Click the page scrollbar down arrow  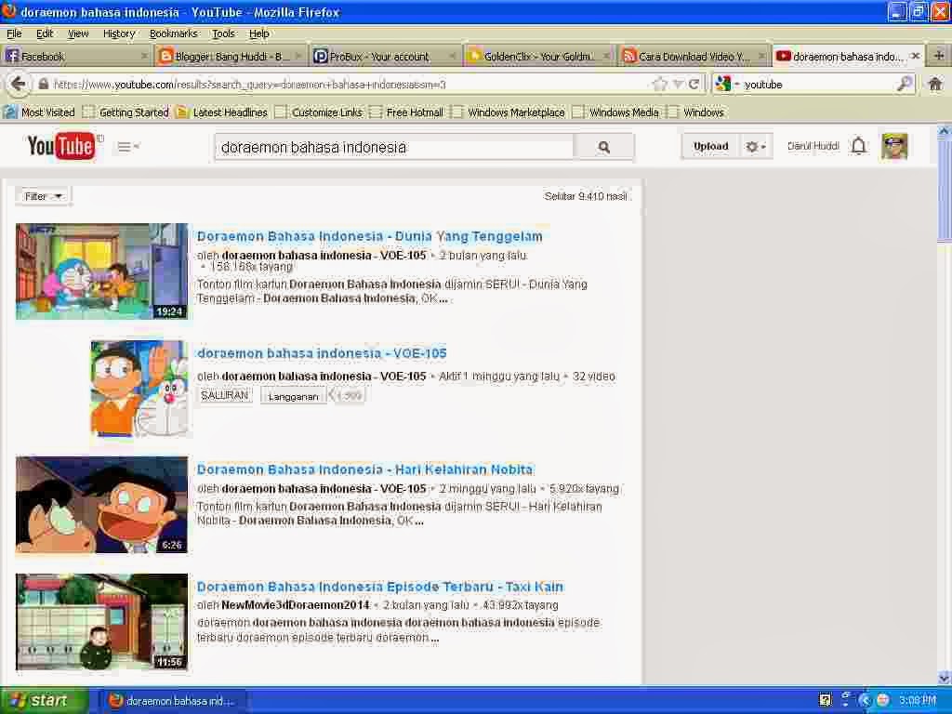tap(945, 677)
